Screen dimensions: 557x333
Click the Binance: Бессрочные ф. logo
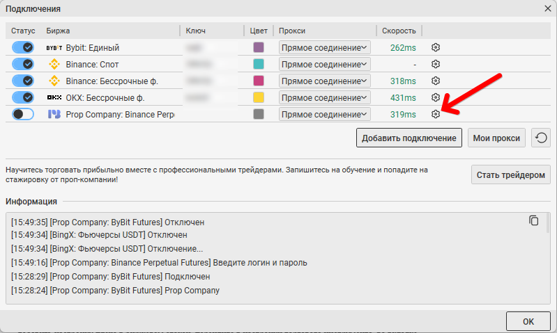(x=54, y=81)
